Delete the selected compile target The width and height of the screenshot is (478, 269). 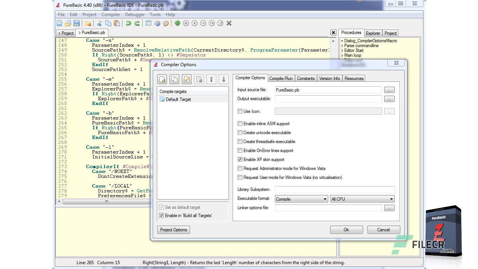coord(199,79)
